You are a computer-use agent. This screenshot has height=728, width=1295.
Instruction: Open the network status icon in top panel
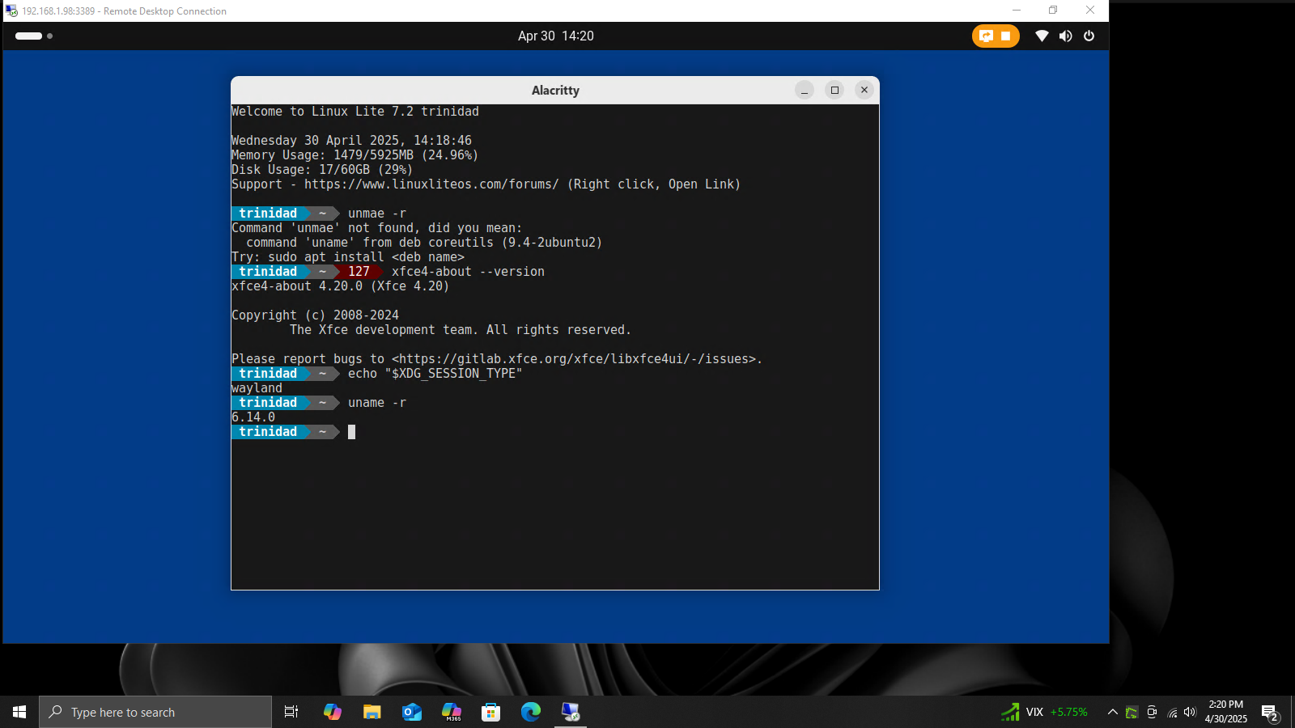tap(1042, 36)
